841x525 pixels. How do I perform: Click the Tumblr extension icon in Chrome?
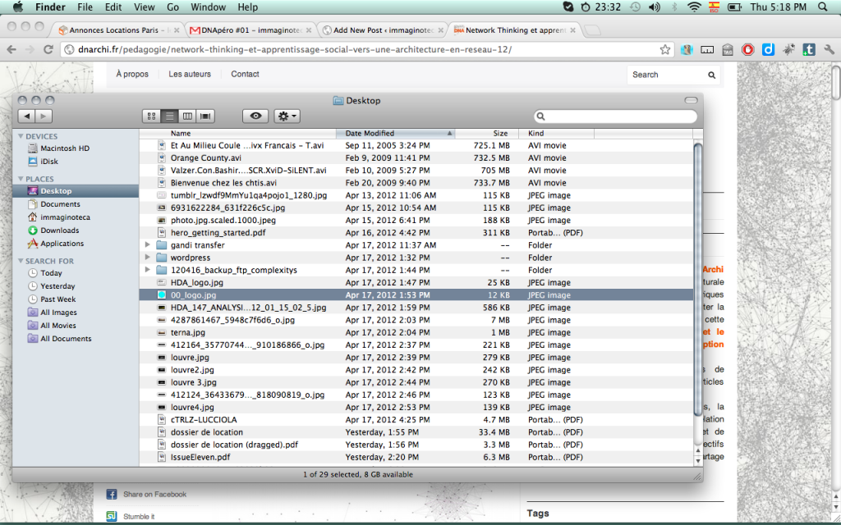pyautogui.click(x=808, y=49)
